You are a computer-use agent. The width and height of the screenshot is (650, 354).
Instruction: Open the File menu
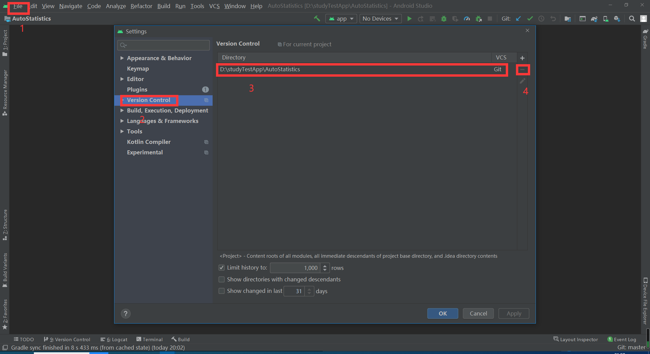(x=18, y=6)
